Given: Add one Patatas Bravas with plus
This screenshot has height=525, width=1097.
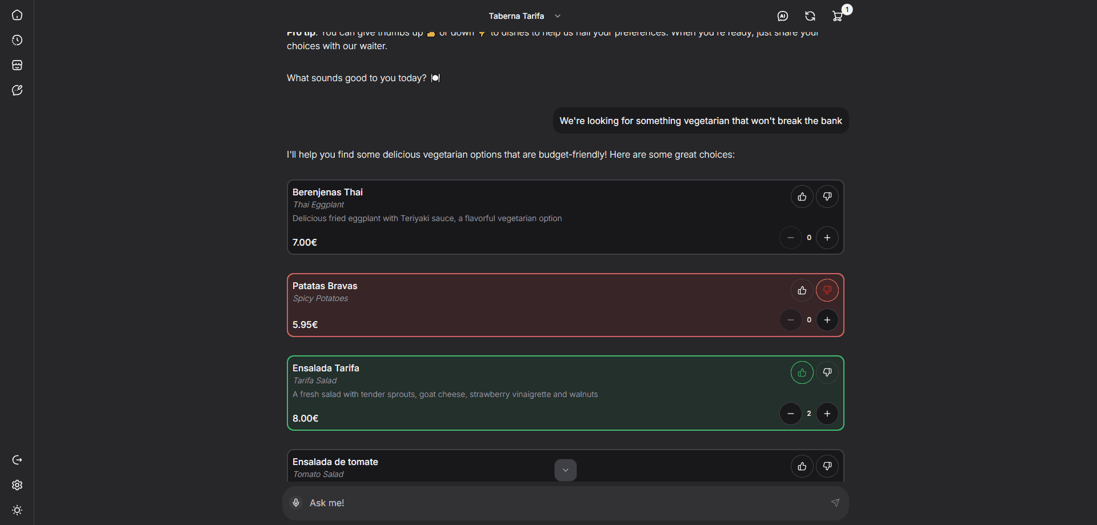Looking at the screenshot, I should (827, 320).
